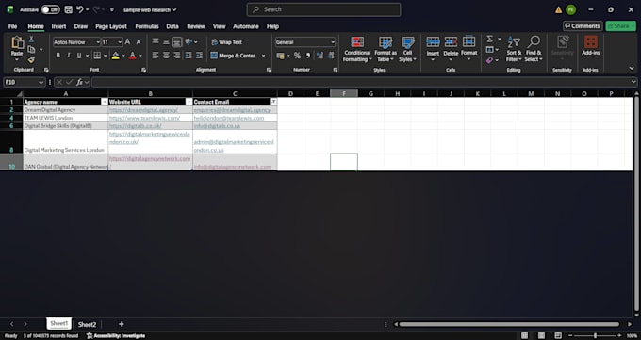Screen dimensions: 641x340
Task: Click Increase Decimal icon
Action: [x=320, y=56]
